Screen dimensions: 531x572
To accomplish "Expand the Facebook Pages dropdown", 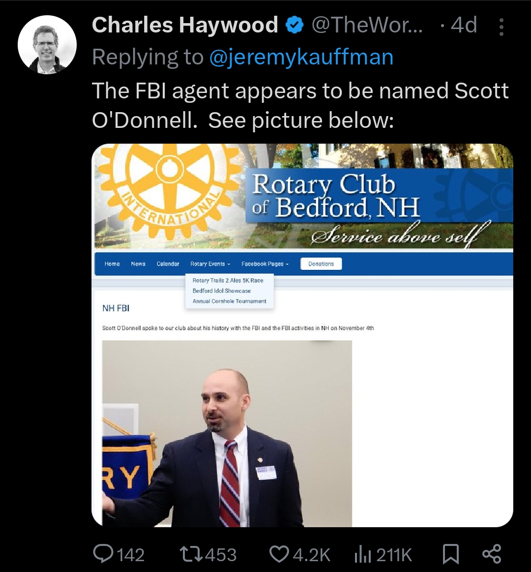I will [x=265, y=264].
